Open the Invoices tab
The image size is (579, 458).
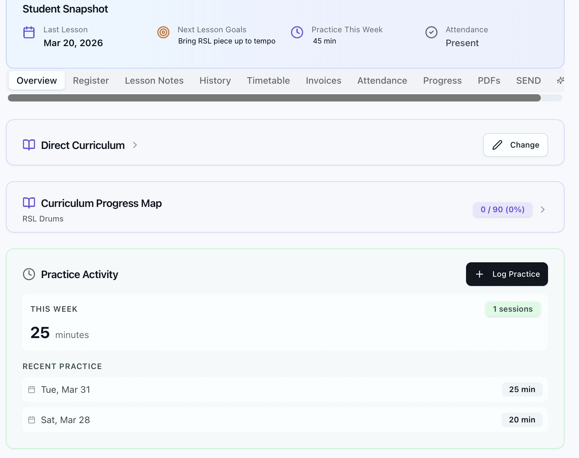click(323, 80)
